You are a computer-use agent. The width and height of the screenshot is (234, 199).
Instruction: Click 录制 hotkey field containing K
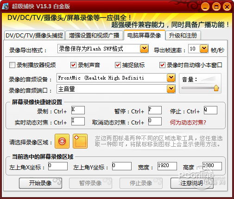click(78, 110)
